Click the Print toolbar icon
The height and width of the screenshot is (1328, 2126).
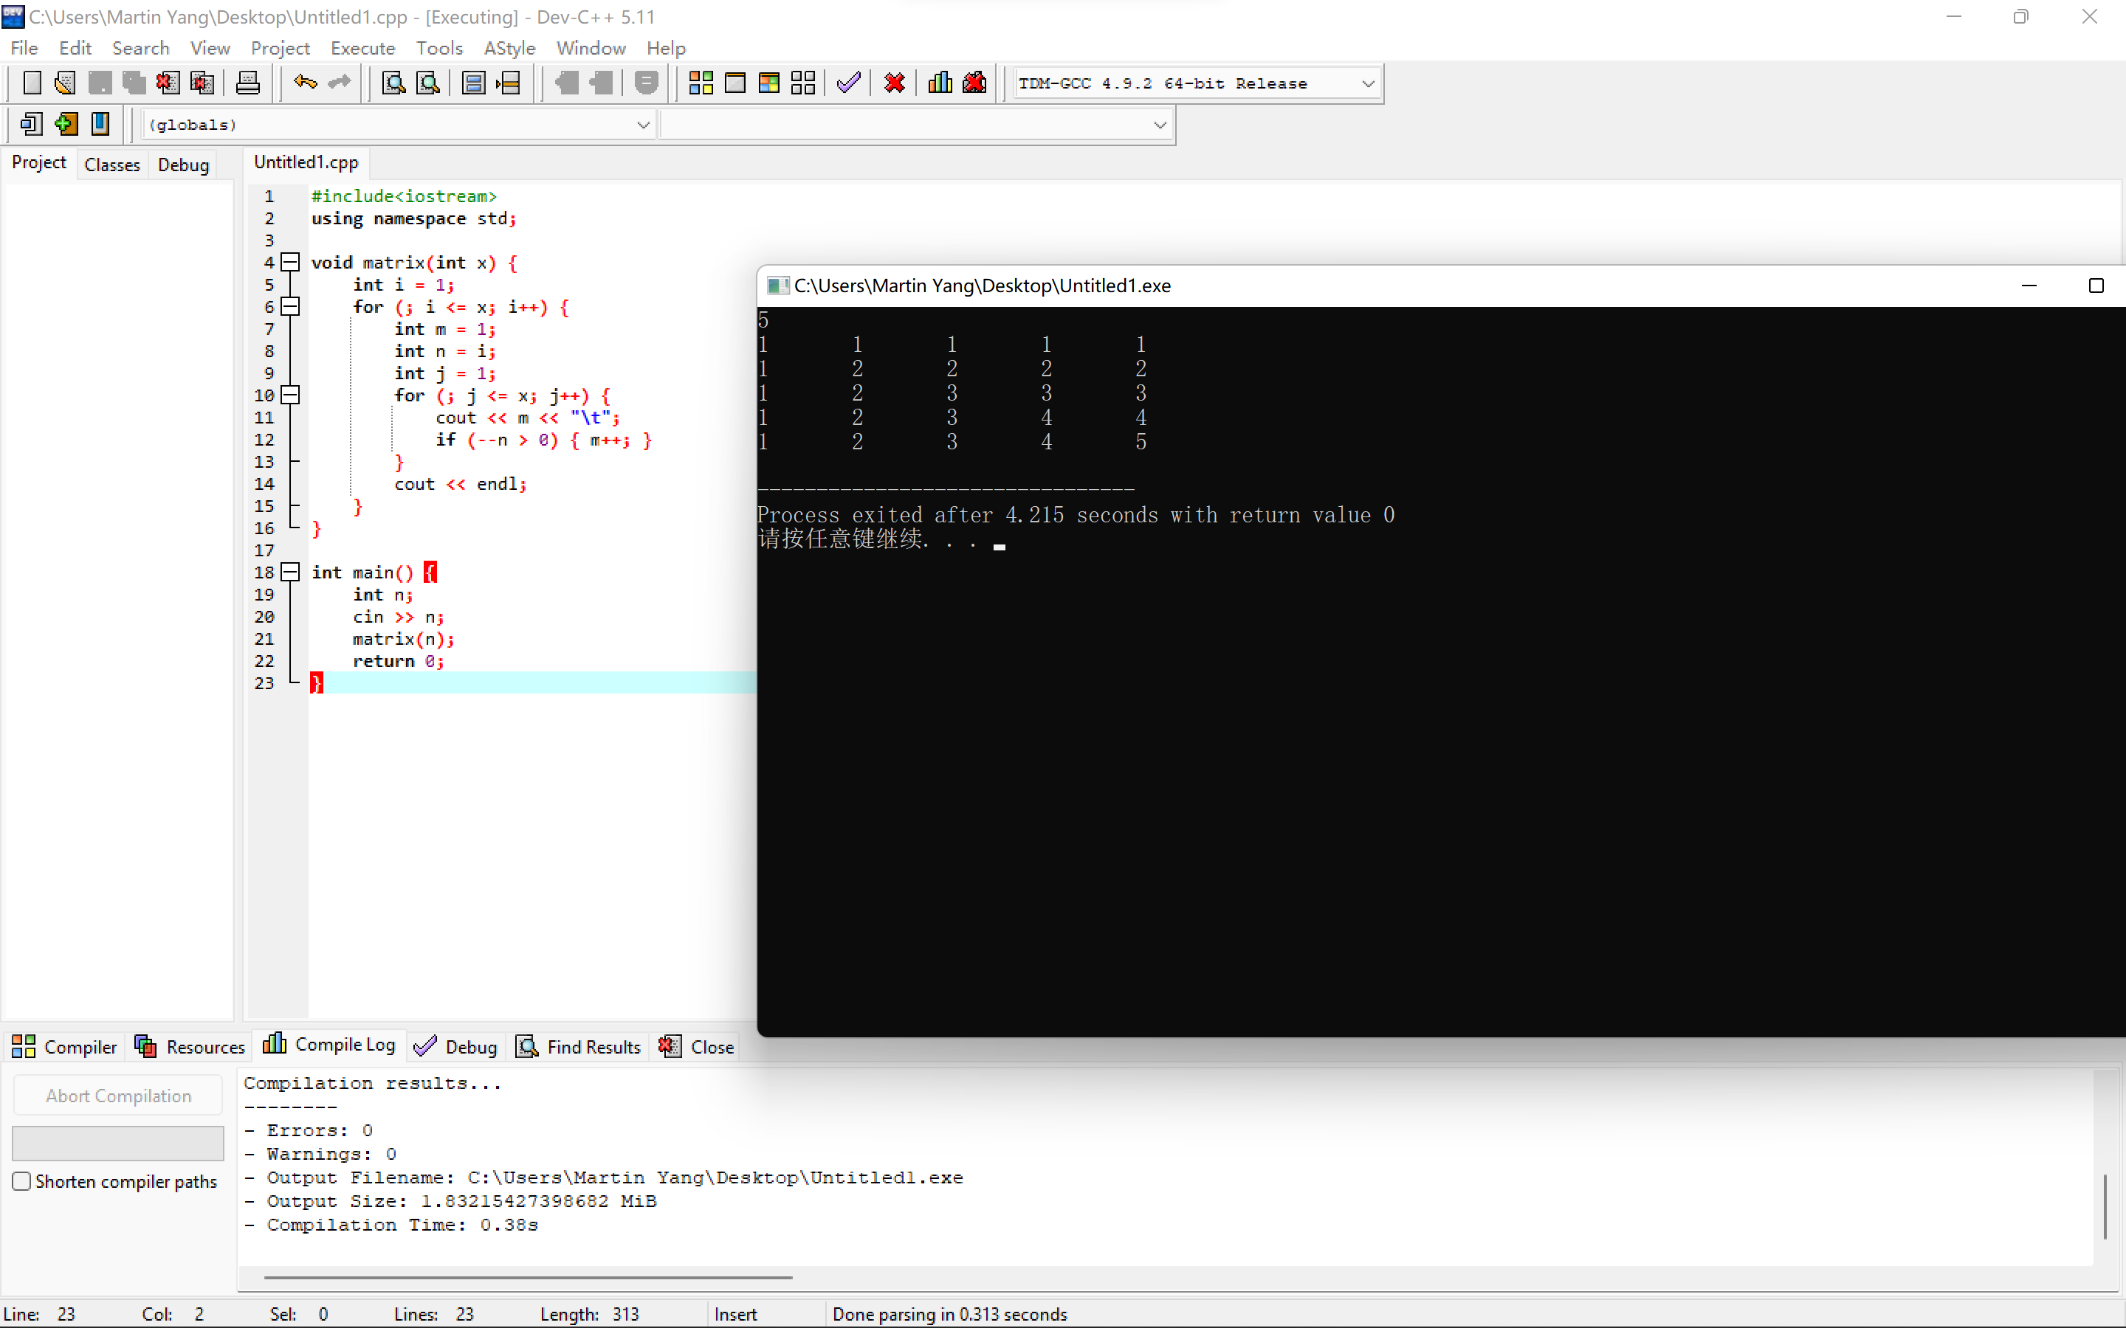click(x=248, y=83)
